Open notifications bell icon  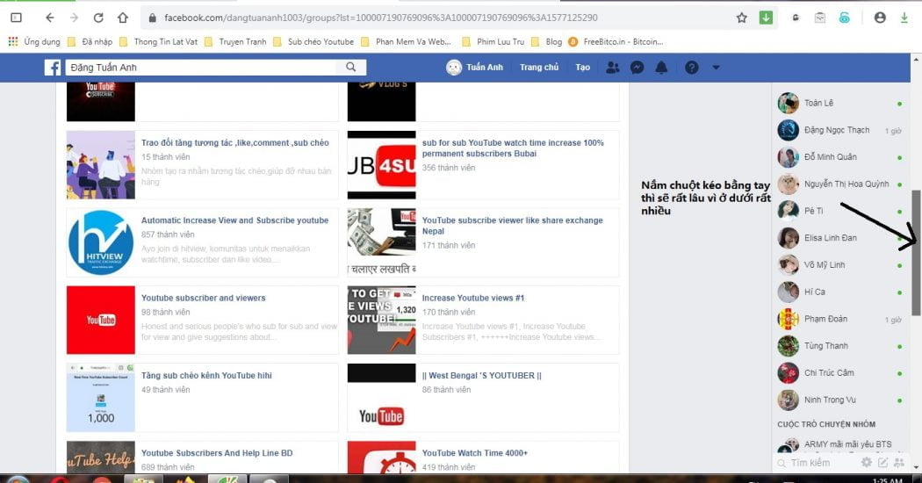coord(661,67)
